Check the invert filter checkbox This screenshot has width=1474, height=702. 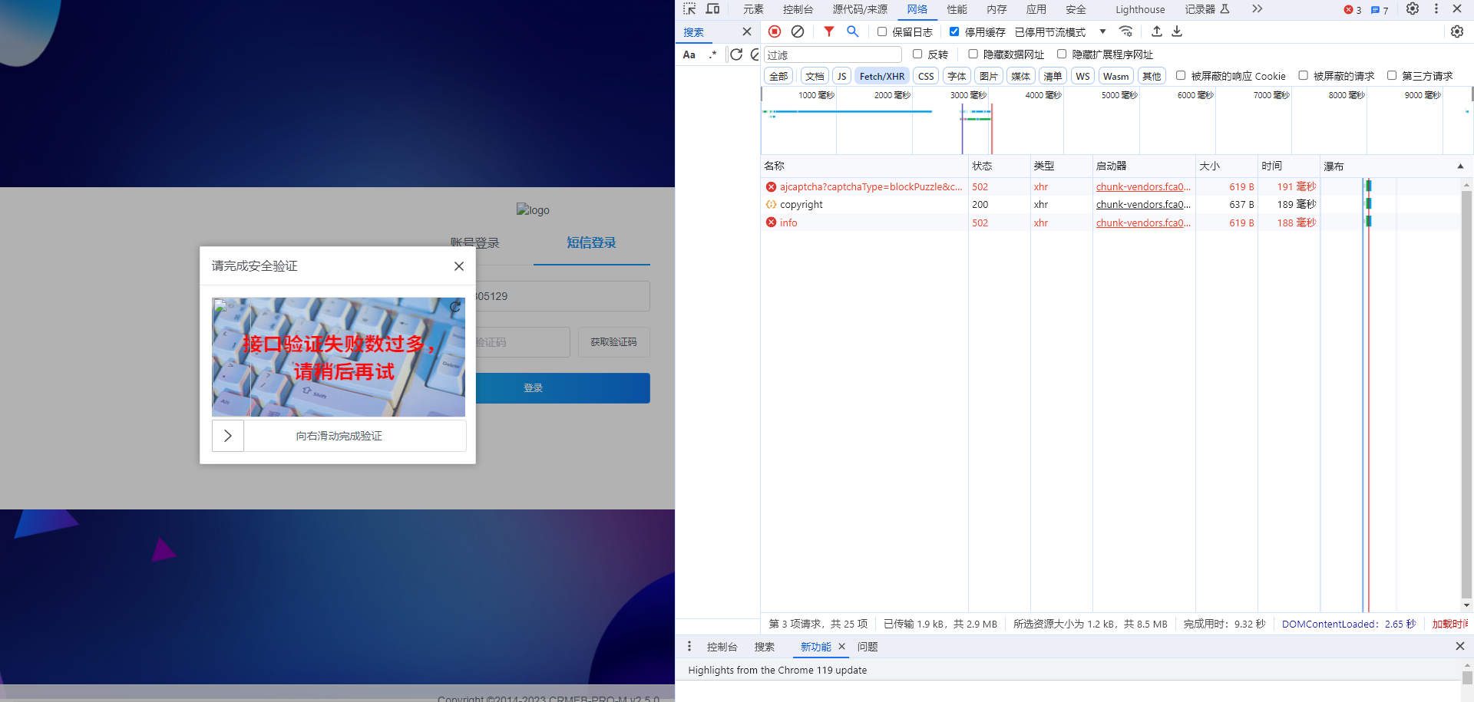pos(917,54)
